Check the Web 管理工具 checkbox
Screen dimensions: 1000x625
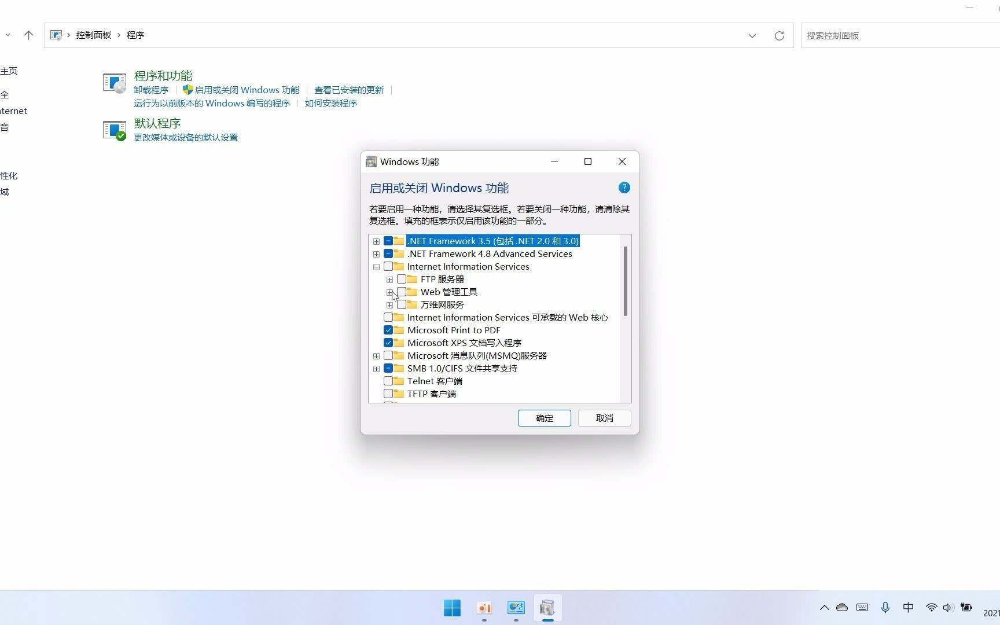pyautogui.click(x=402, y=292)
